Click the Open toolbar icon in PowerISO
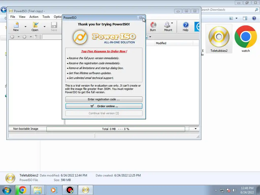This screenshot has width=260, height=195. point(35,26)
